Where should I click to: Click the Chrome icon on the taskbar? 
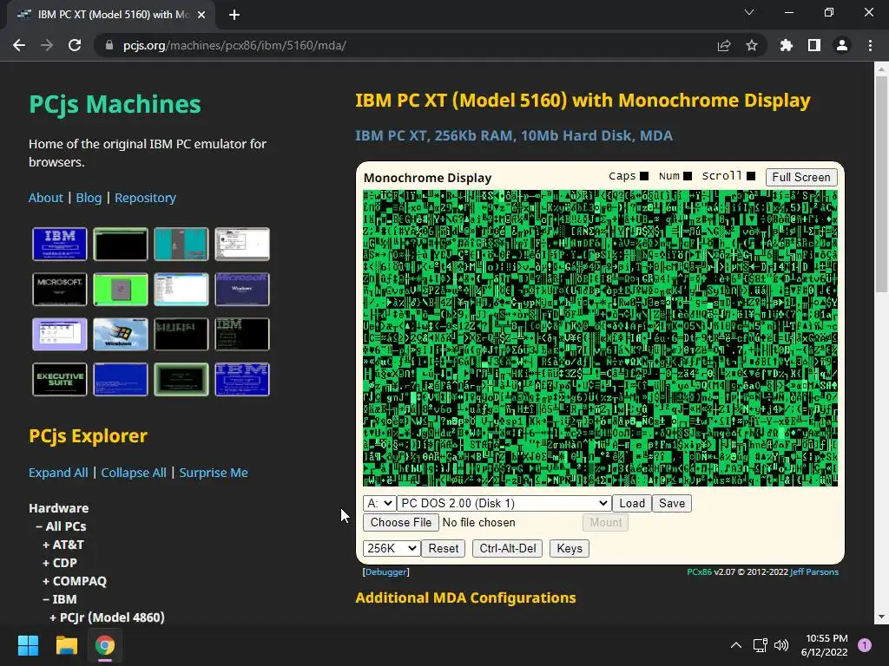105,645
